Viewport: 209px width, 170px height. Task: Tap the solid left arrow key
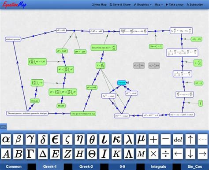click(178, 154)
